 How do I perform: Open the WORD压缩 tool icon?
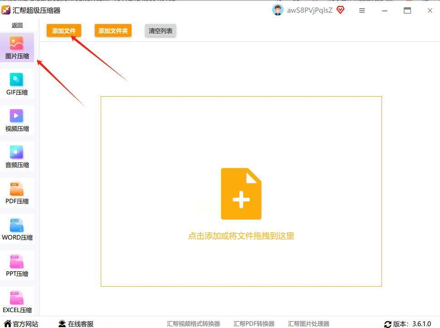[16, 225]
